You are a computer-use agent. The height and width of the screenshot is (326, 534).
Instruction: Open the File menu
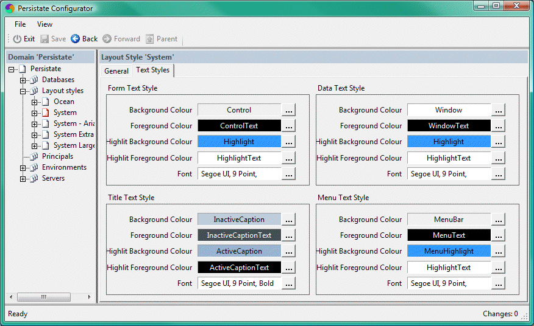pyautogui.click(x=20, y=24)
